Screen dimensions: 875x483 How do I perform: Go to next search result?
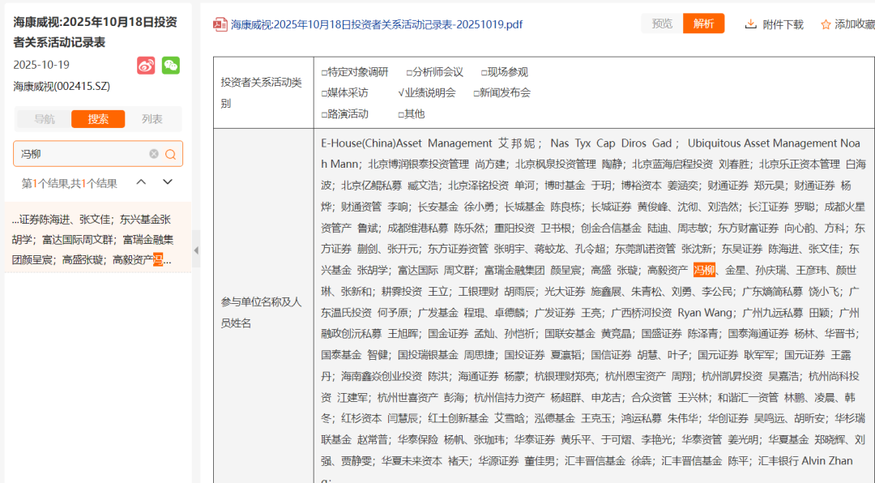click(168, 182)
